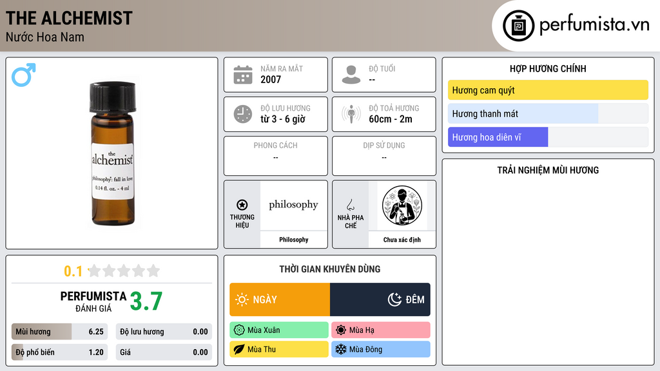The width and height of the screenshot is (660, 371).
Task: Click the Trải nghiệm mùi hương heading
Action: pos(548,170)
